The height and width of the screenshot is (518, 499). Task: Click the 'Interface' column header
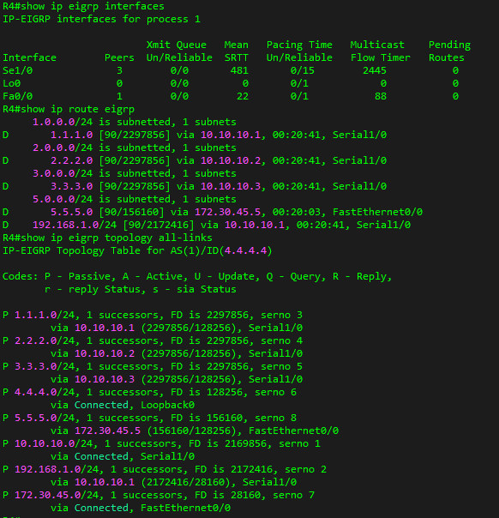29,57
